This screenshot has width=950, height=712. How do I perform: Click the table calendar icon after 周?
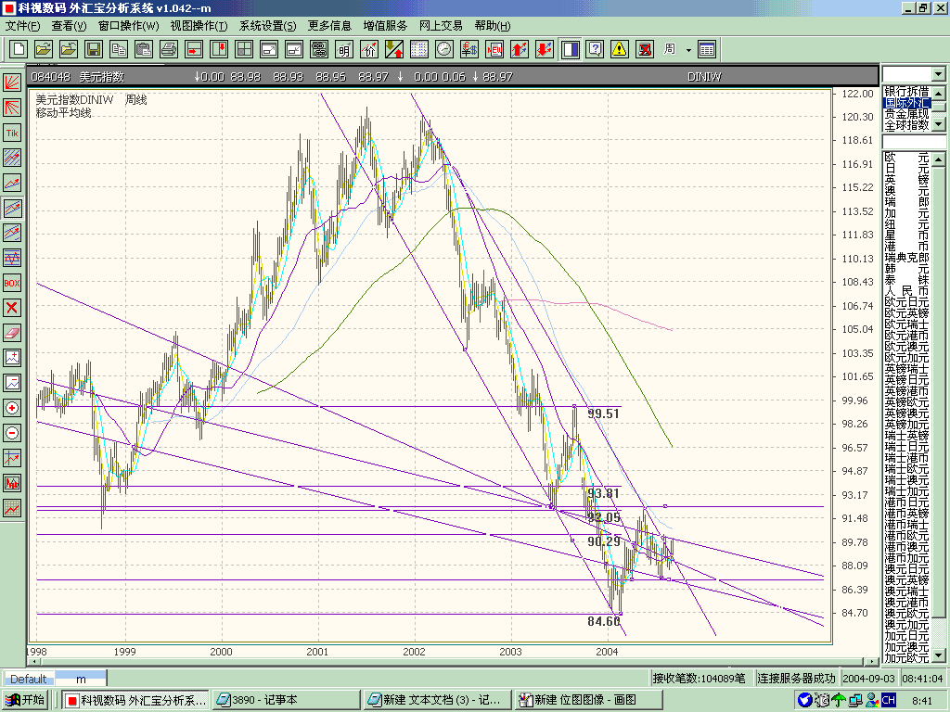707,49
